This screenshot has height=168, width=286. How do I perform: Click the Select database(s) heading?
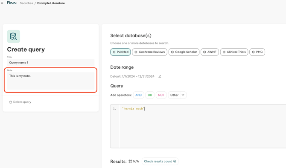pyautogui.click(x=131, y=35)
